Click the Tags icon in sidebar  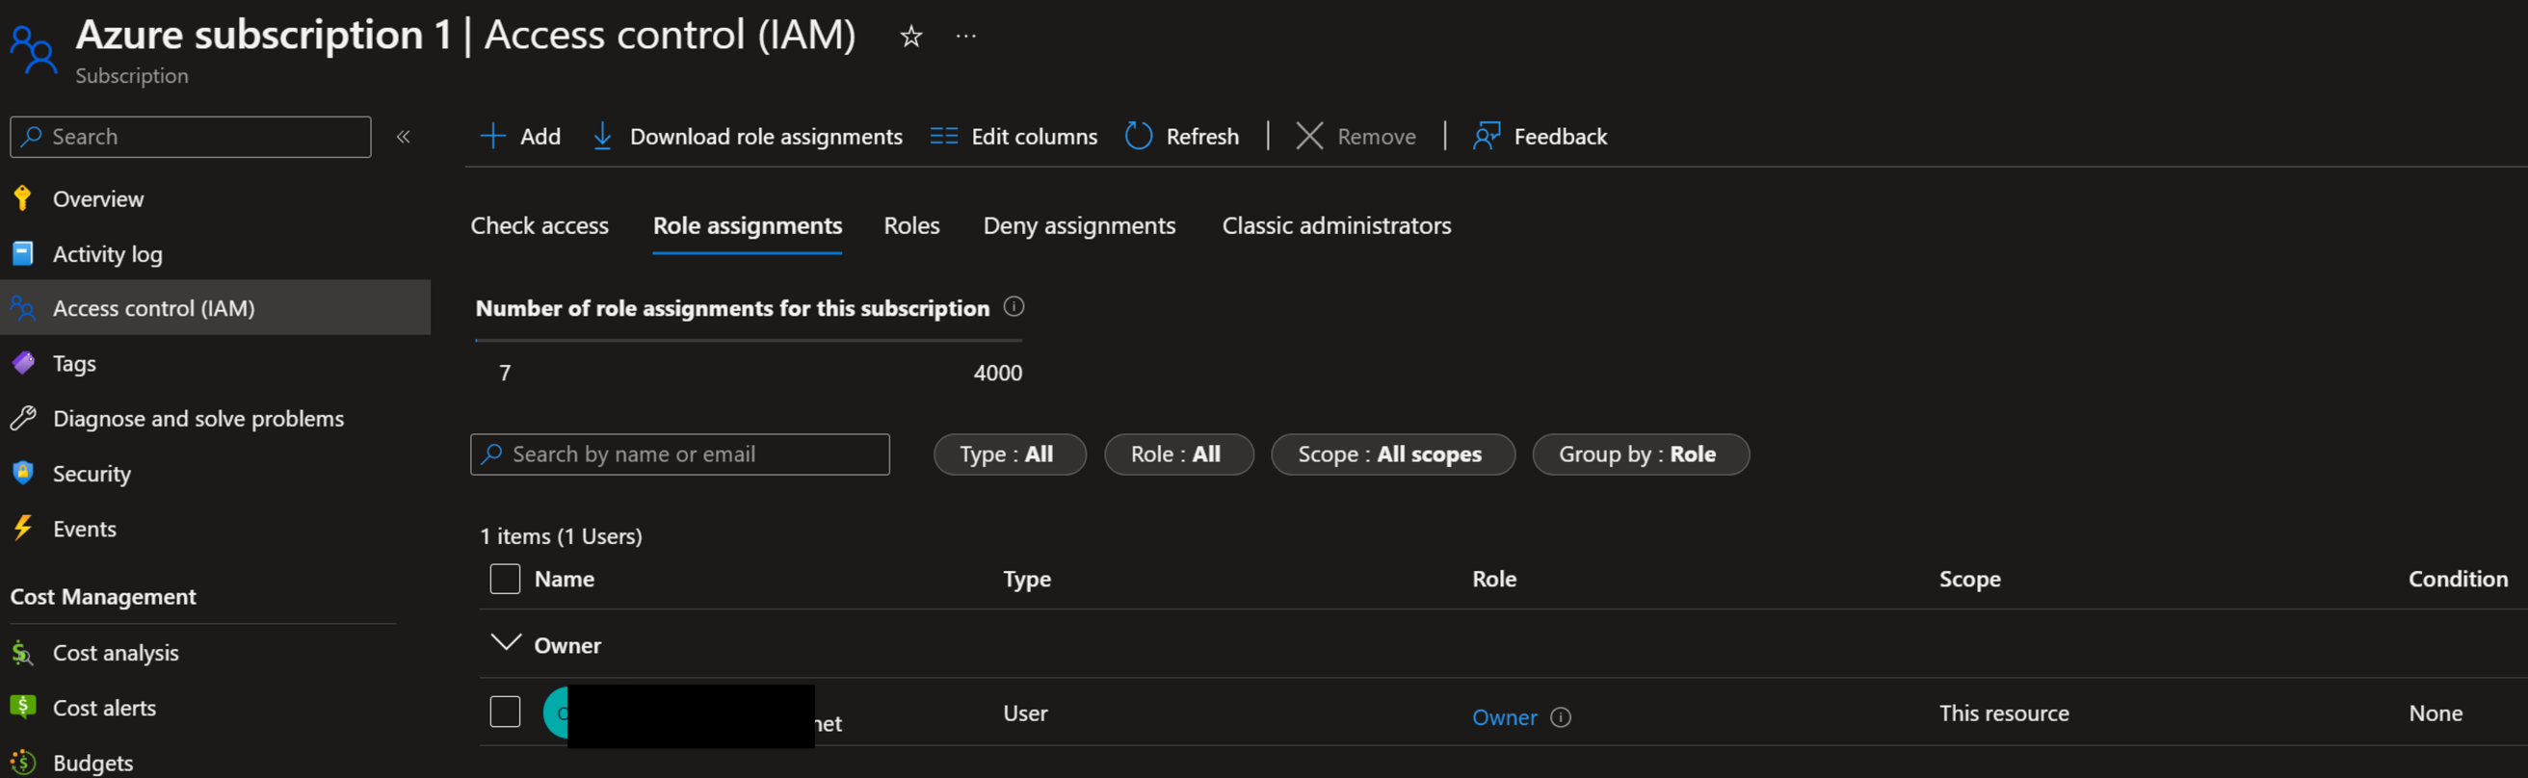[x=22, y=363]
